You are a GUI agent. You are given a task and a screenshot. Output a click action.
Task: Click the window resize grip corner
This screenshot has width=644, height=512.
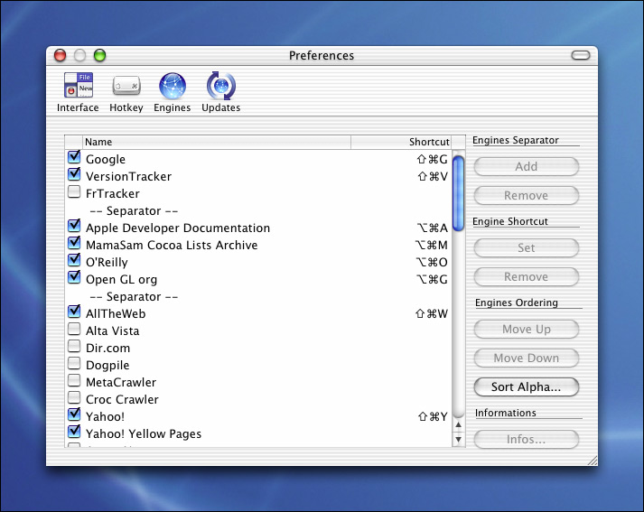point(592,461)
